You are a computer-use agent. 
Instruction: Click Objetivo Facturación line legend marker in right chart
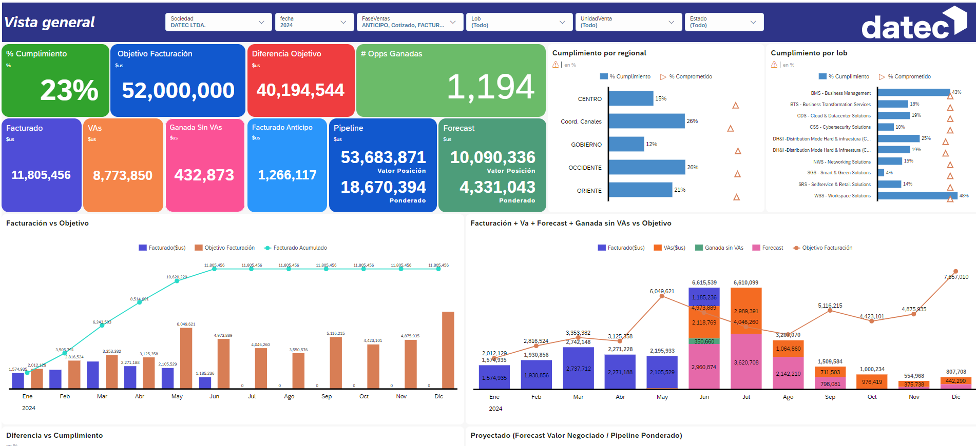(796, 248)
